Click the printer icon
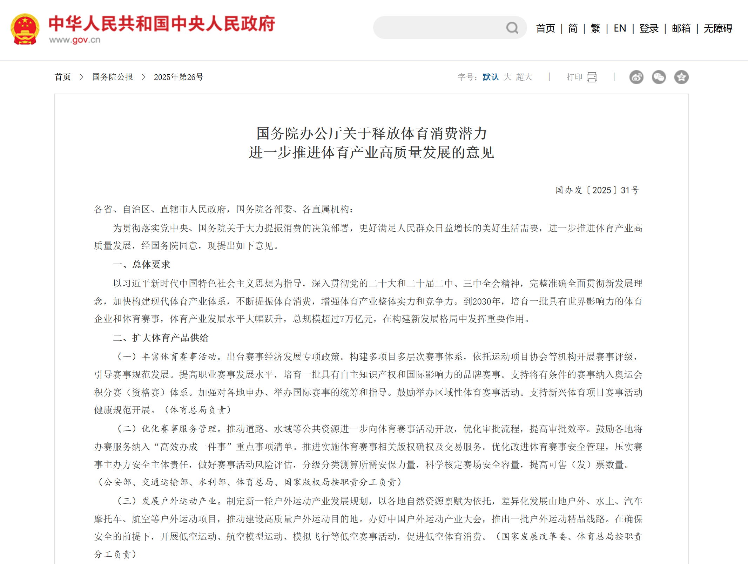 (x=592, y=77)
